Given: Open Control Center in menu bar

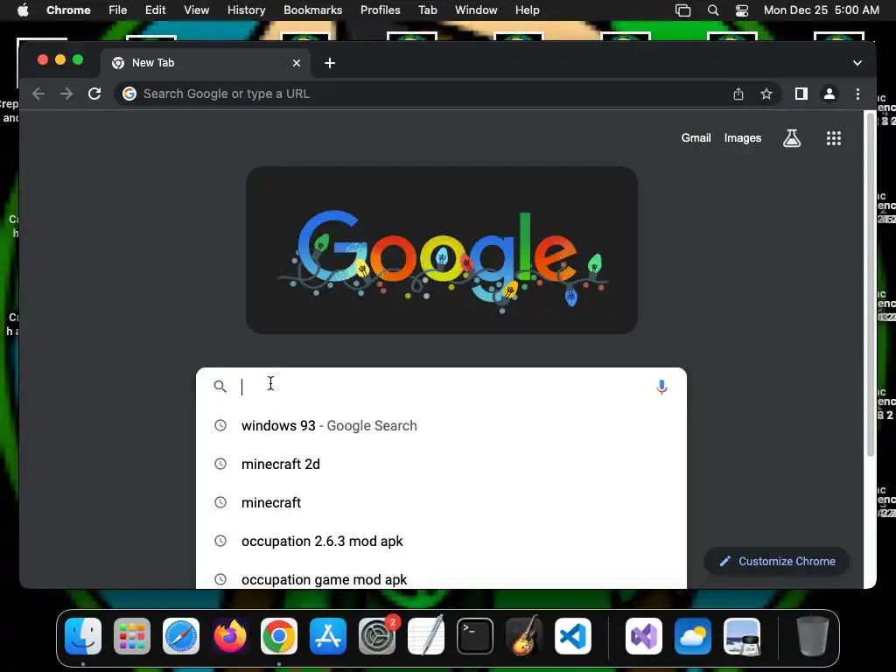Looking at the screenshot, I should (742, 10).
